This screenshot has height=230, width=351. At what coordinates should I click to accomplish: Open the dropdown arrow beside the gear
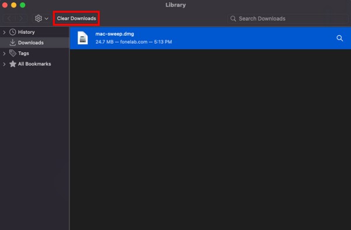tap(46, 19)
